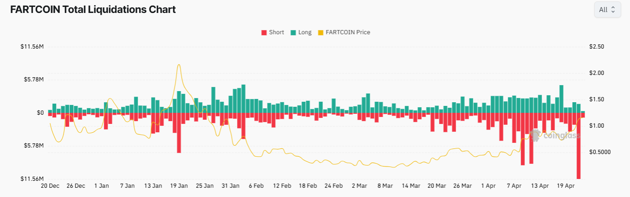
Task: Click the 7 Apr date label
Action: pos(514,186)
